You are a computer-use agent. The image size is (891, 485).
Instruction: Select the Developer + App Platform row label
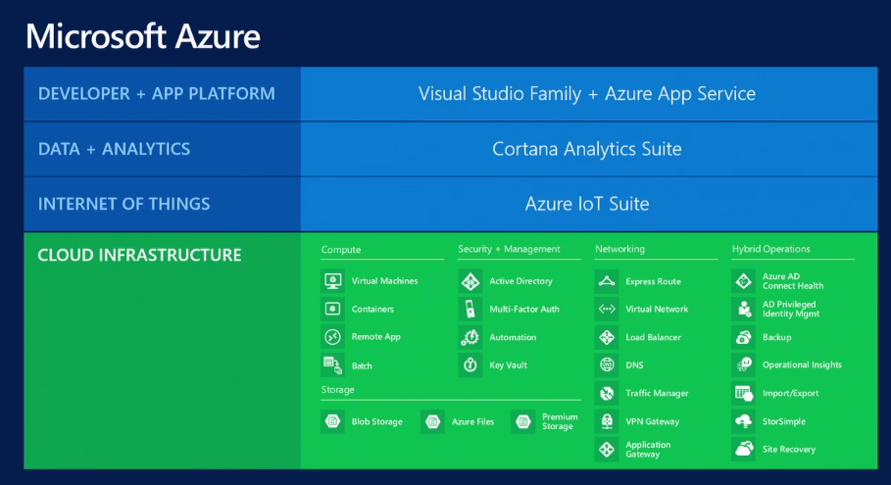[x=156, y=94]
